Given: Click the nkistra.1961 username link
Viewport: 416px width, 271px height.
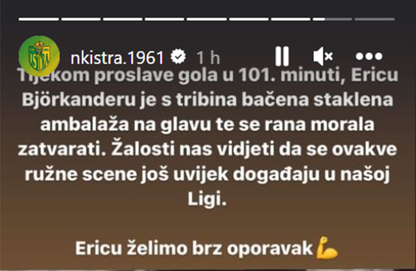Looking at the screenshot, I should point(117,57).
